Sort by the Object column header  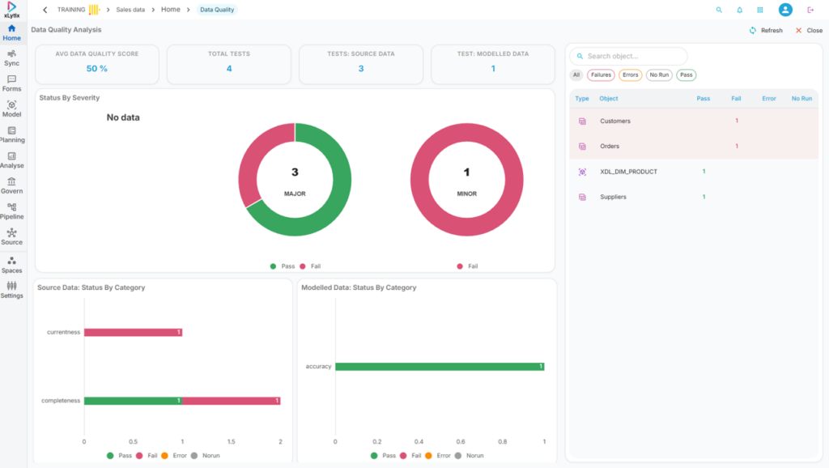(609, 99)
